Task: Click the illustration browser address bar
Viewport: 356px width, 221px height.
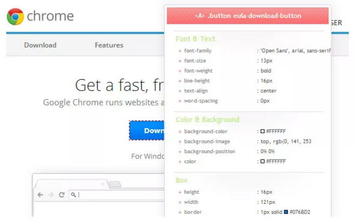Action: coord(117,195)
